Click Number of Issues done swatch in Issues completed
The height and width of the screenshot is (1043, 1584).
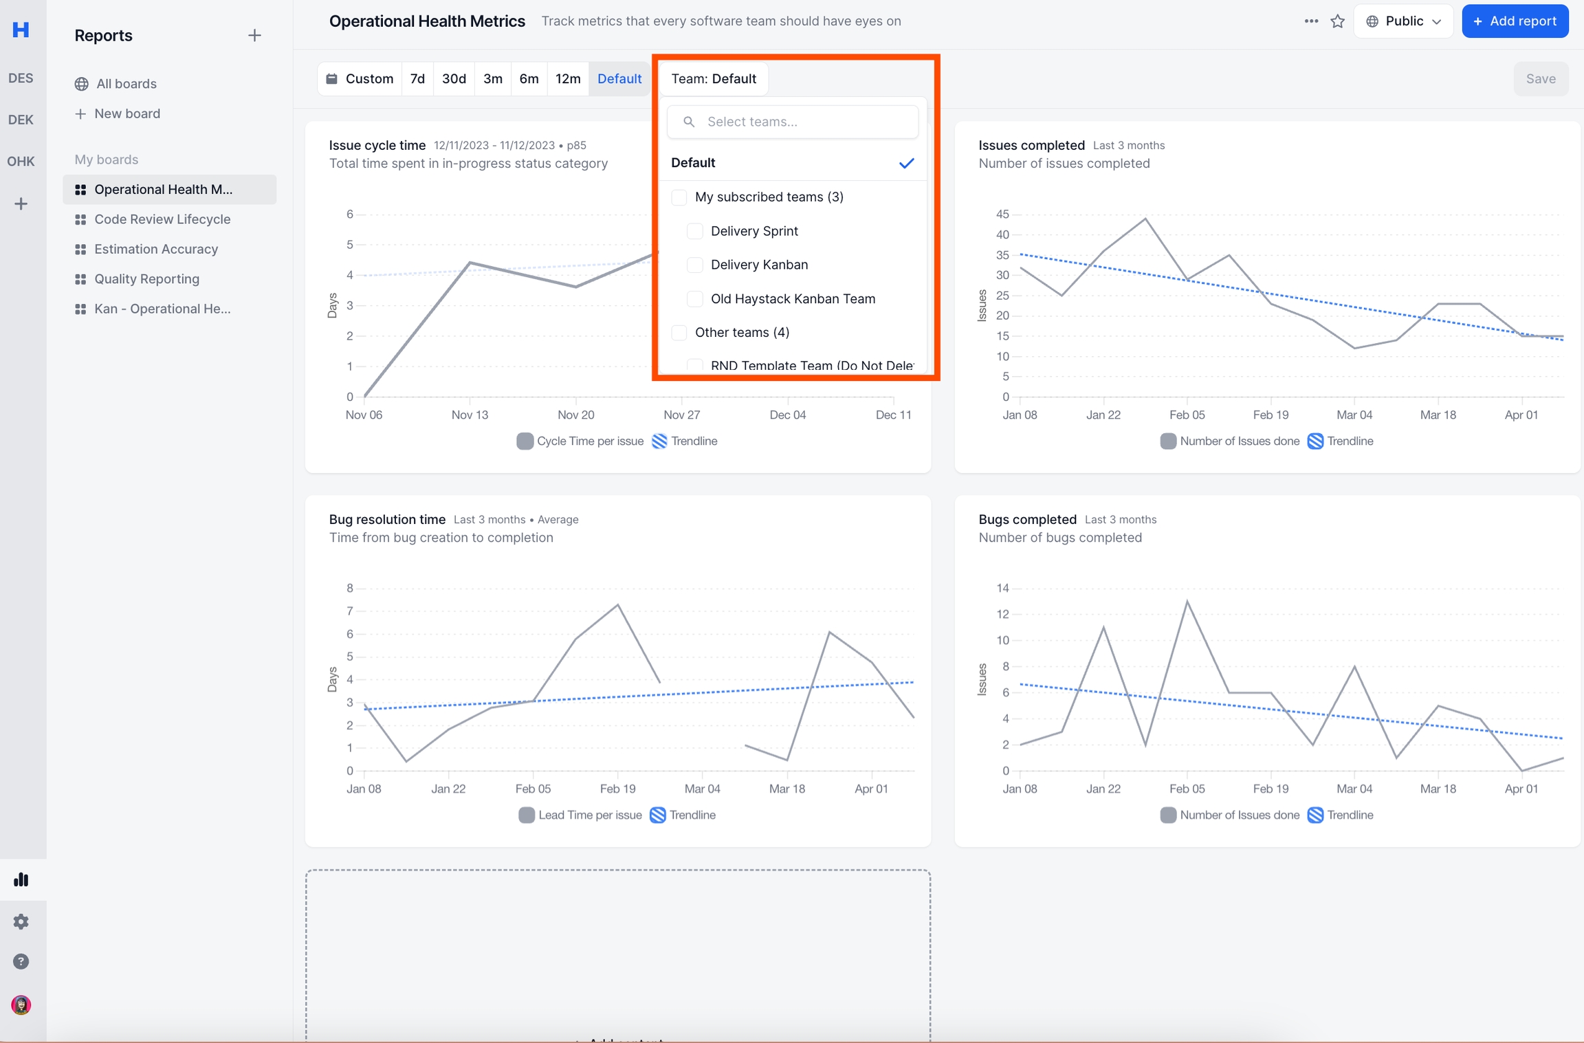[x=1167, y=441]
